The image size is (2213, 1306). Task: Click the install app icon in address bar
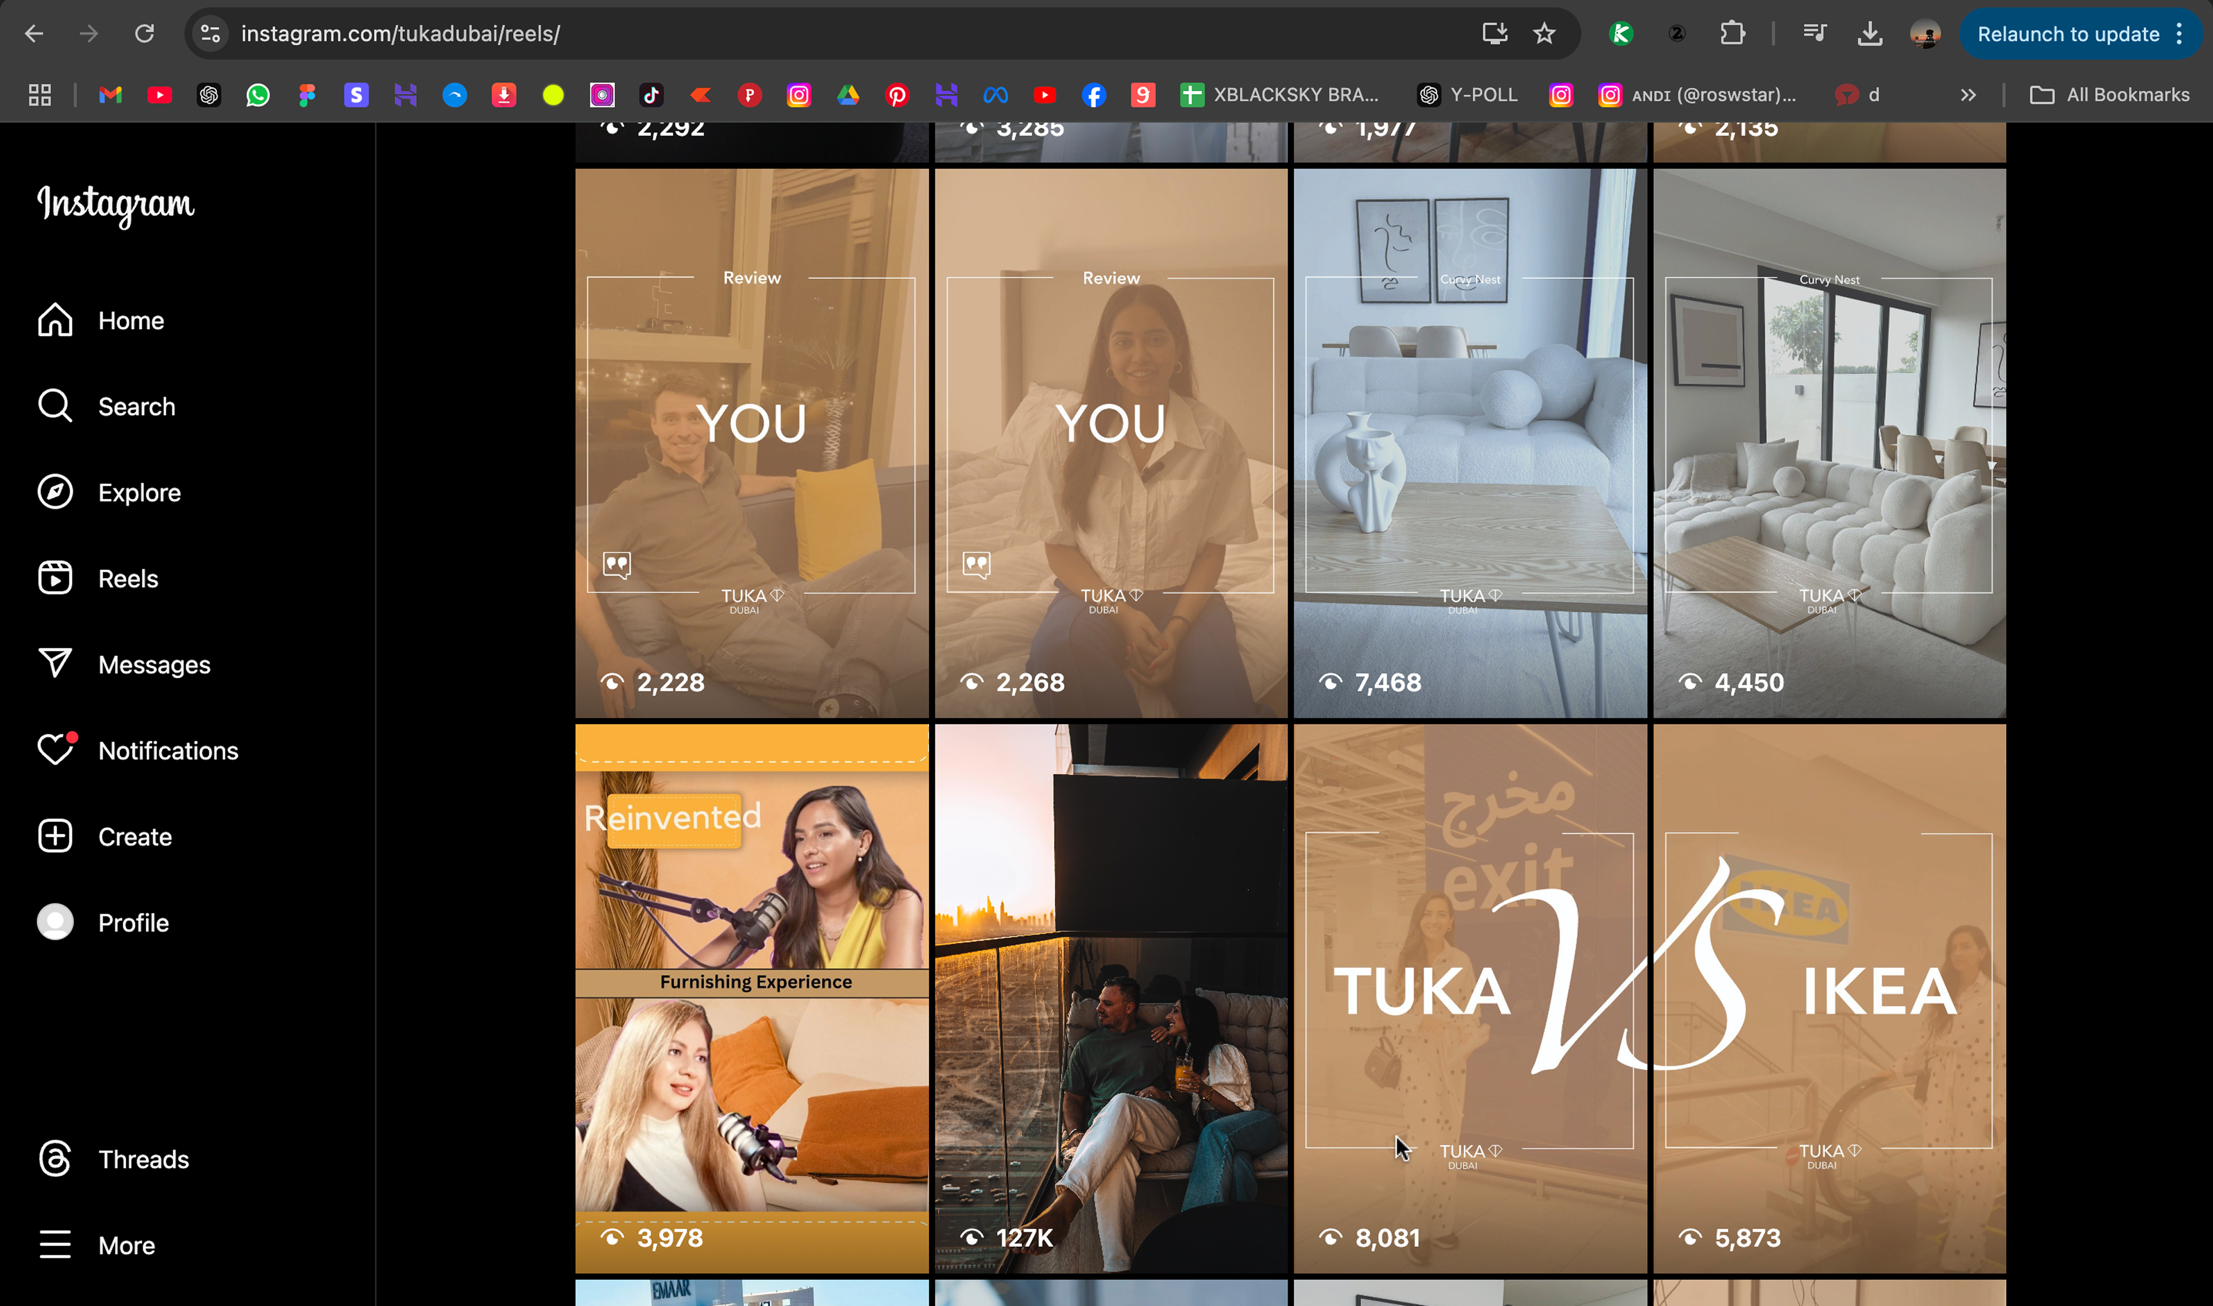click(x=1495, y=34)
